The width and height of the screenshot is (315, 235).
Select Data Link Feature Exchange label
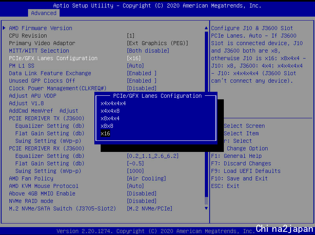(x=50, y=73)
